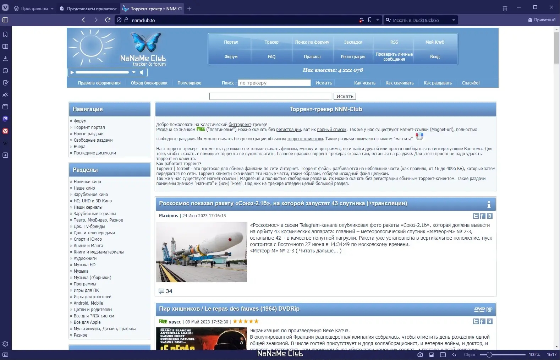Screen dimensions: 560x360
Task: Play the site's radio player
Action: (72, 72)
